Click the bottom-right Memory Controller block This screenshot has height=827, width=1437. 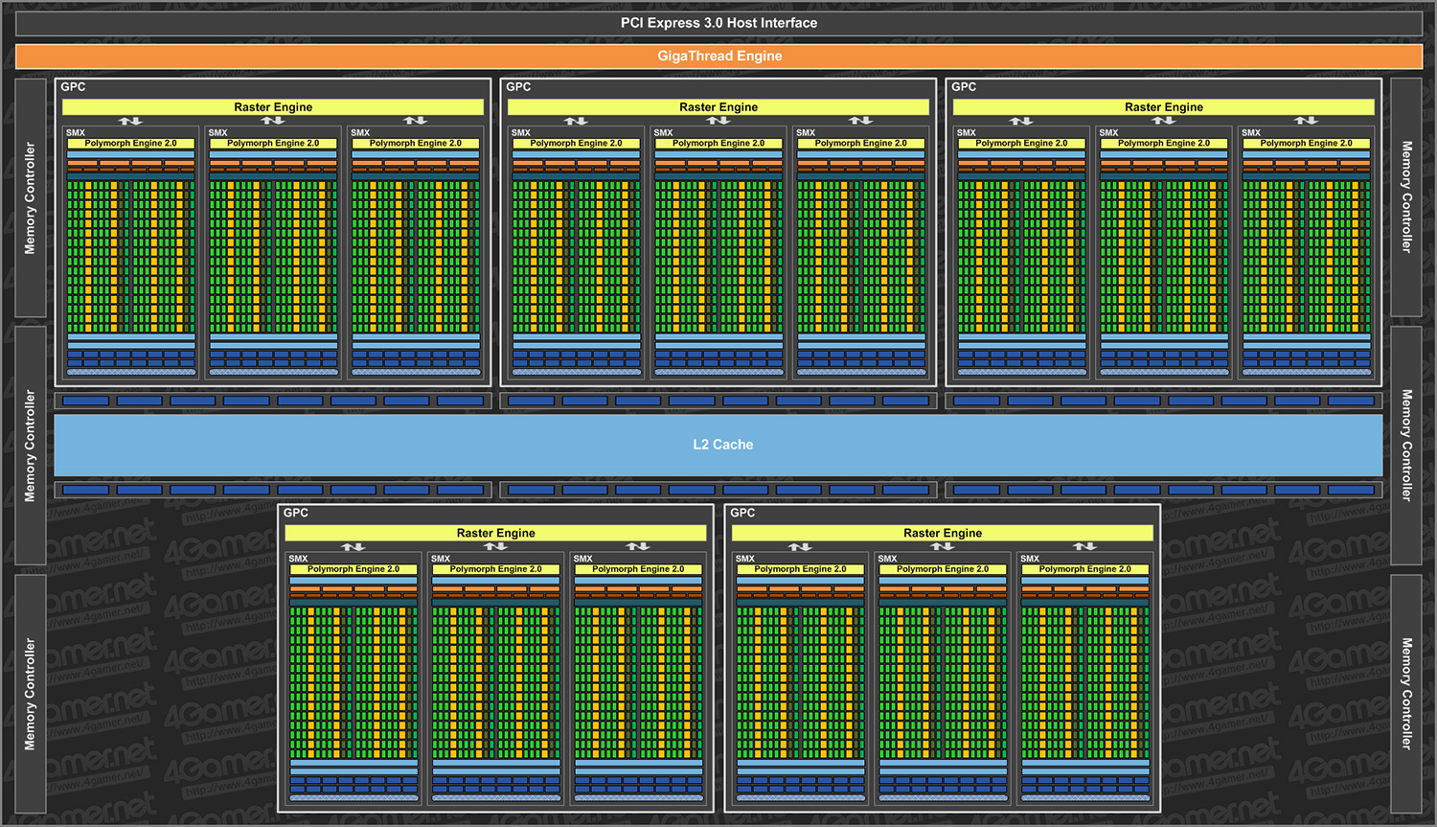point(1405,693)
